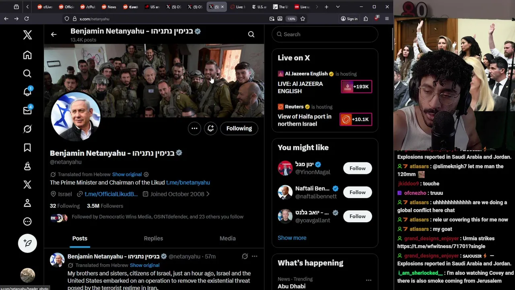The height and width of the screenshot is (290, 515).
Task: Open the More circle icon in sidebar
Action: coord(27,222)
